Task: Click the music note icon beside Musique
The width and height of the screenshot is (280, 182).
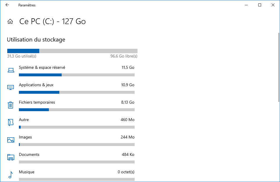Action: (x=10, y=175)
